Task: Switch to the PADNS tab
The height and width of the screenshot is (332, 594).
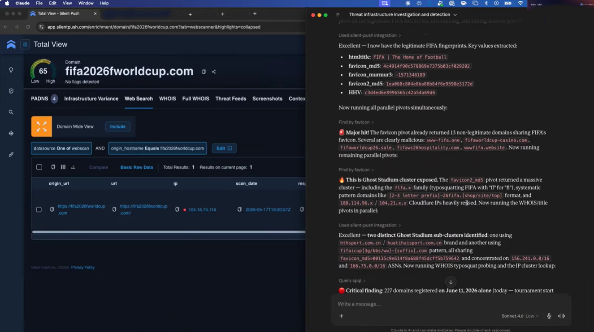Action: [44, 98]
